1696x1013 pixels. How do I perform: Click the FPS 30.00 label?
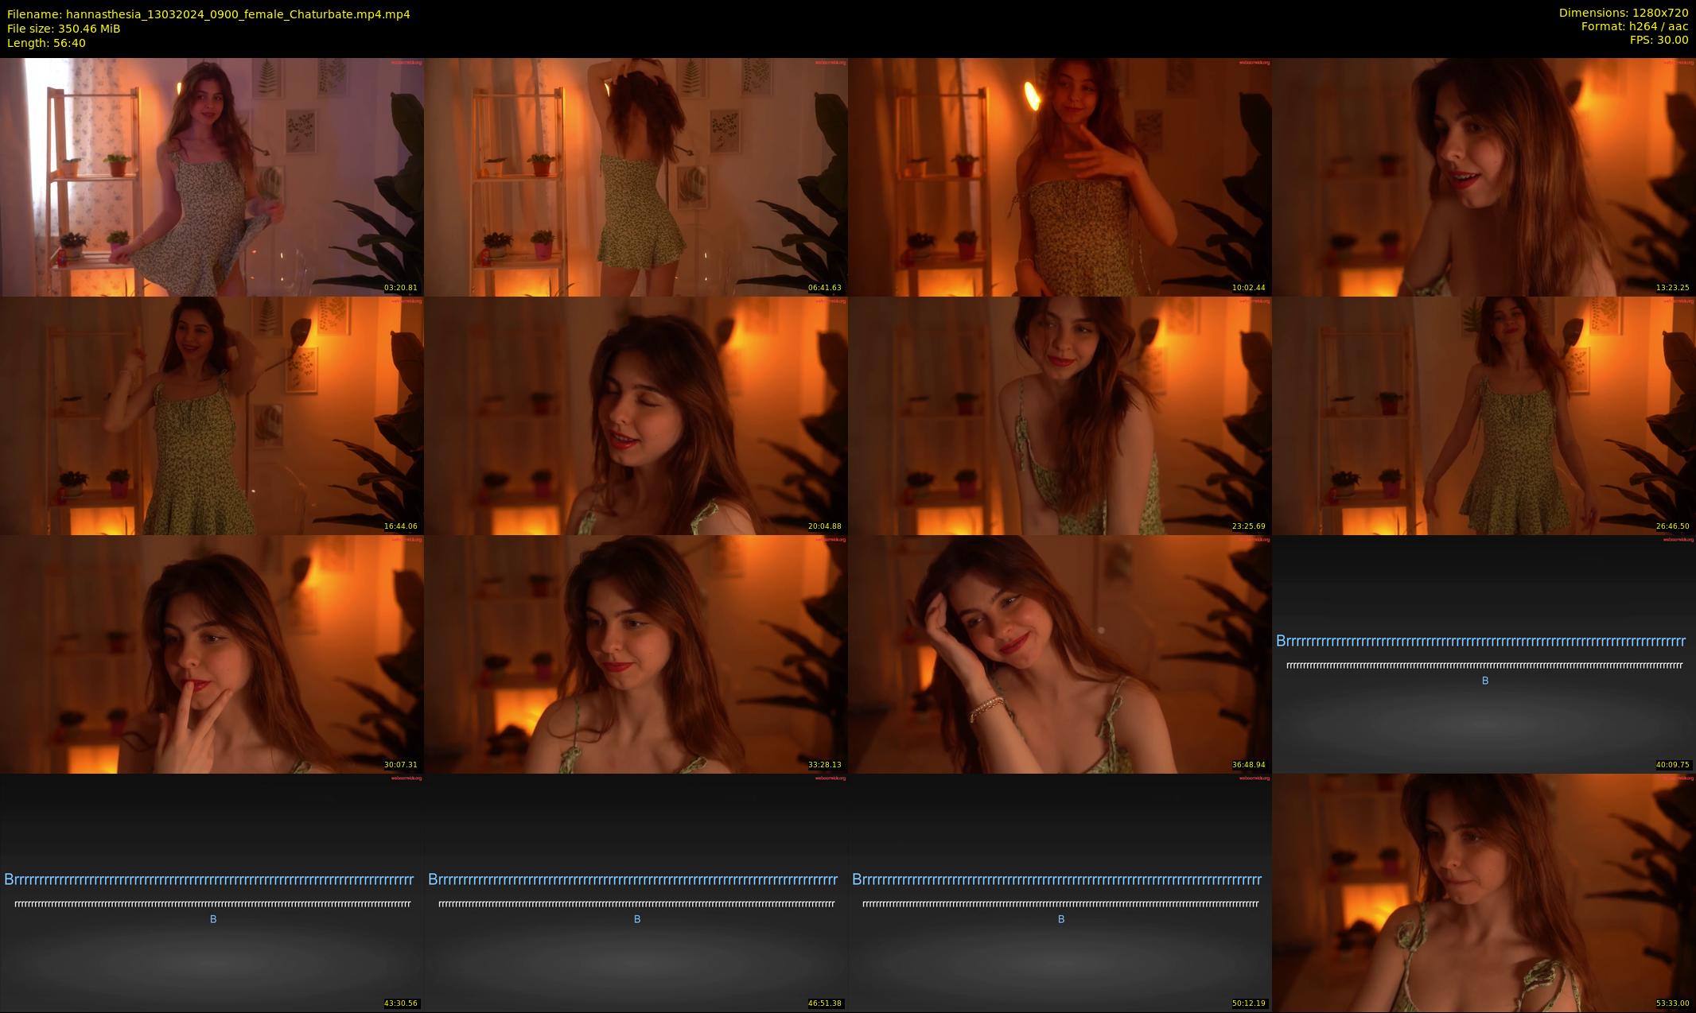[1659, 40]
